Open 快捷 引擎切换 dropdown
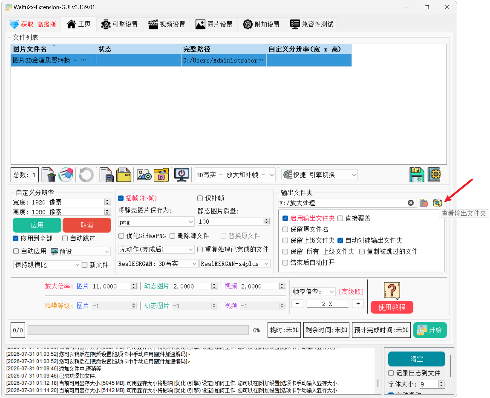 click(x=320, y=175)
